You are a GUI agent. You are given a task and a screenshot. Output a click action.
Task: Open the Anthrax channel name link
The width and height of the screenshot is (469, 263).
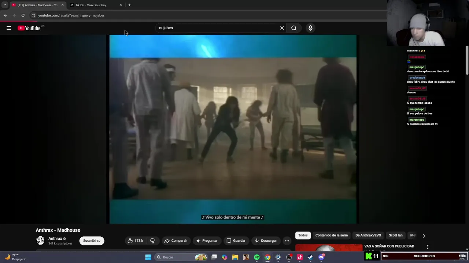pos(55,239)
